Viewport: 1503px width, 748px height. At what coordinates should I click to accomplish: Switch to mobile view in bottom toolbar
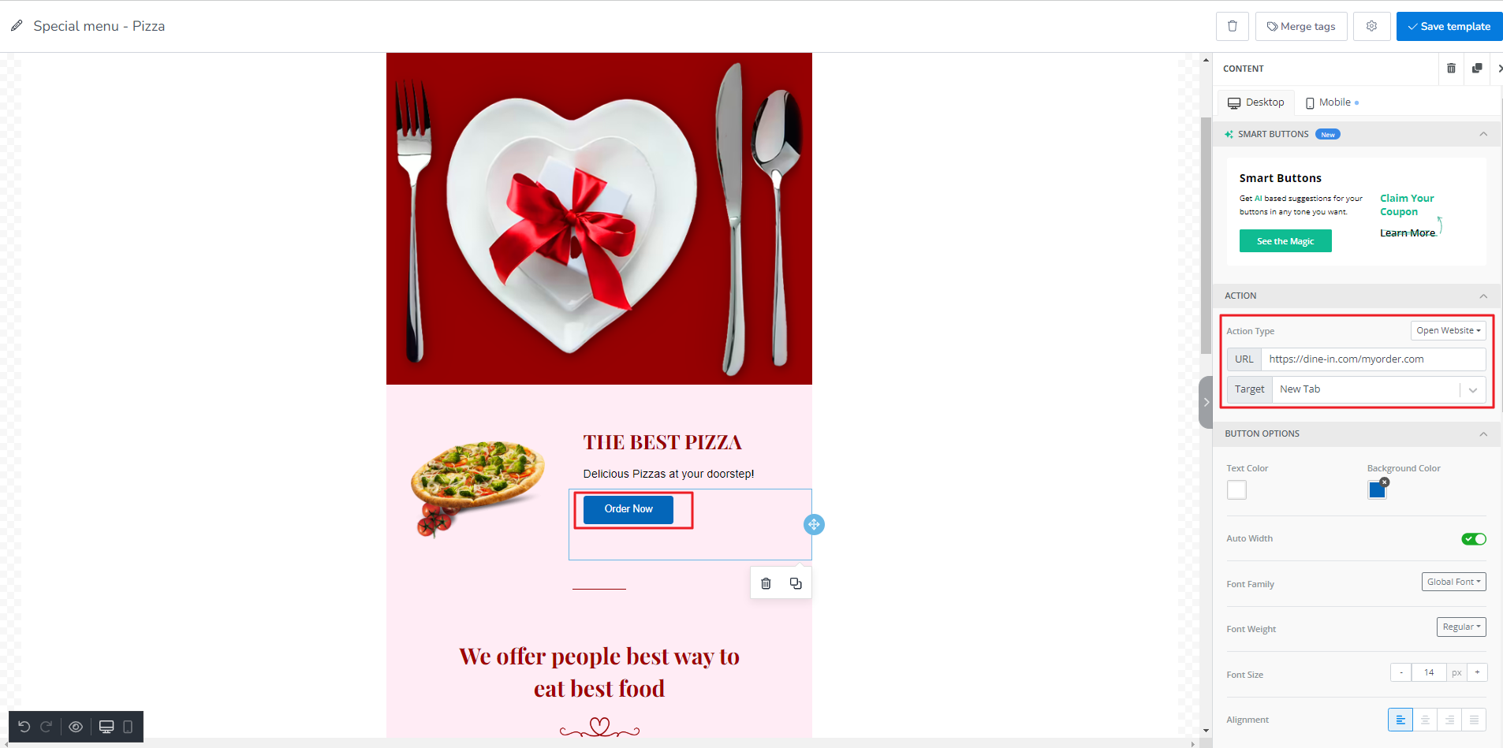(128, 727)
